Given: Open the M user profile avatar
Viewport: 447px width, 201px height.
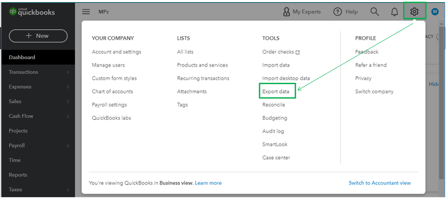Looking at the screenshot, I should tap(435, 12).
